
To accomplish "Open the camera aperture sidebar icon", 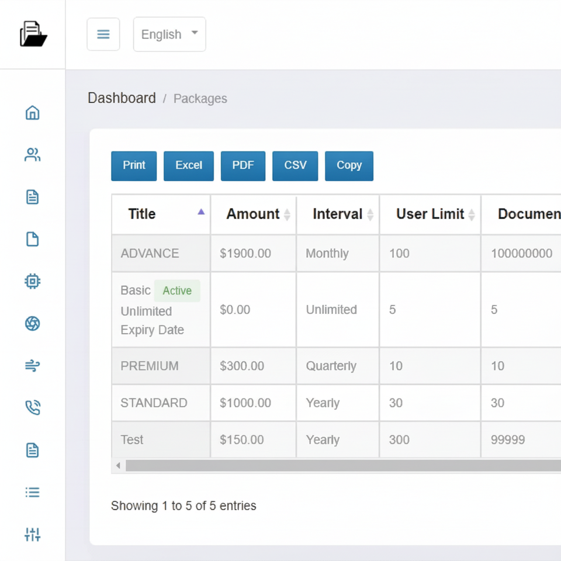I will coord(33,323).
